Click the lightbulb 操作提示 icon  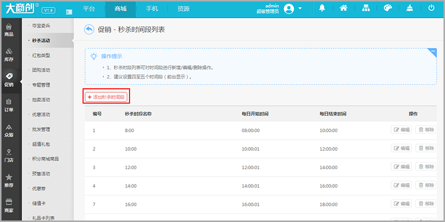click(93, 56)
